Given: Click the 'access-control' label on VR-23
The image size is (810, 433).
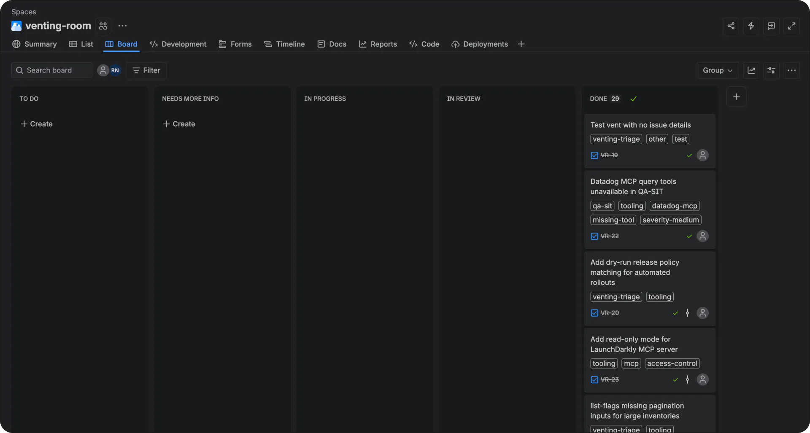Looking at the screenshot, I should (x=672, y=363).
